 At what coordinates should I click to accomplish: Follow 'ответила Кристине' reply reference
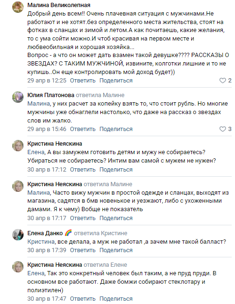101,233
